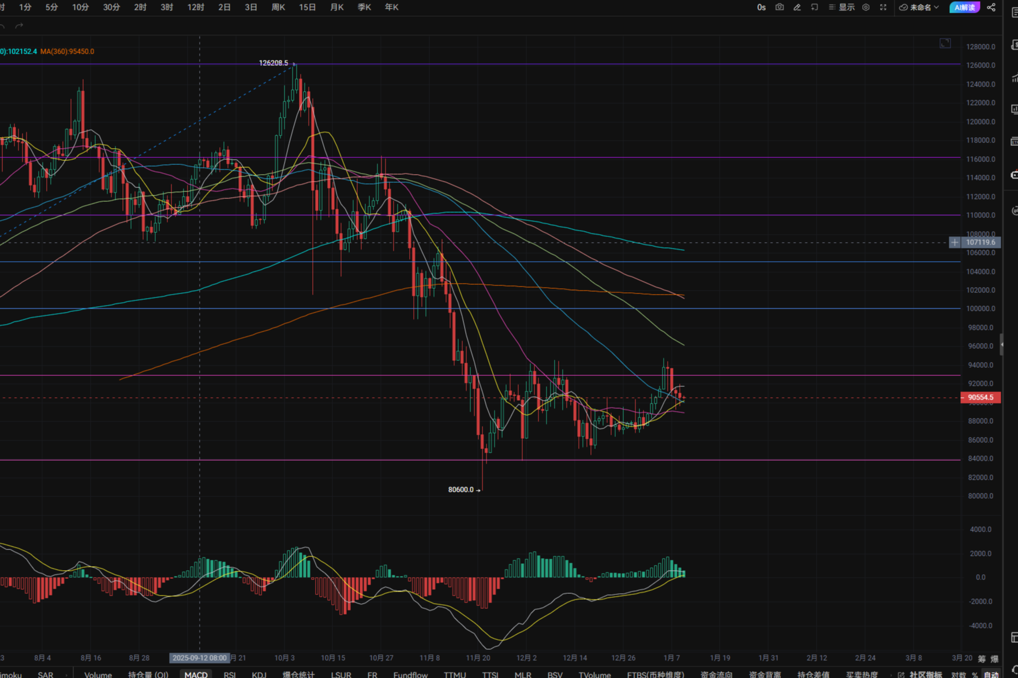The height and width of the screenshot is (678, 1018).
Task: Click the redo arrow icon
Action: point(19,26)
